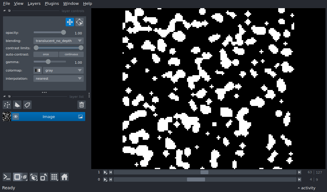This screenshot has width=327, height=192.
Task: Roll dimensions button
Action: tap(34, 177)
